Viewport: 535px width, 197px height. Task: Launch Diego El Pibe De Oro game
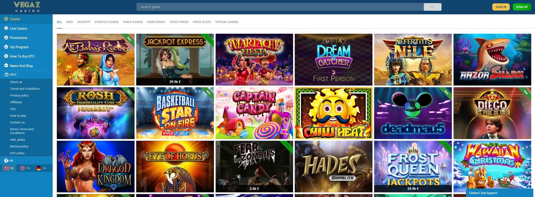click(492, 113)
